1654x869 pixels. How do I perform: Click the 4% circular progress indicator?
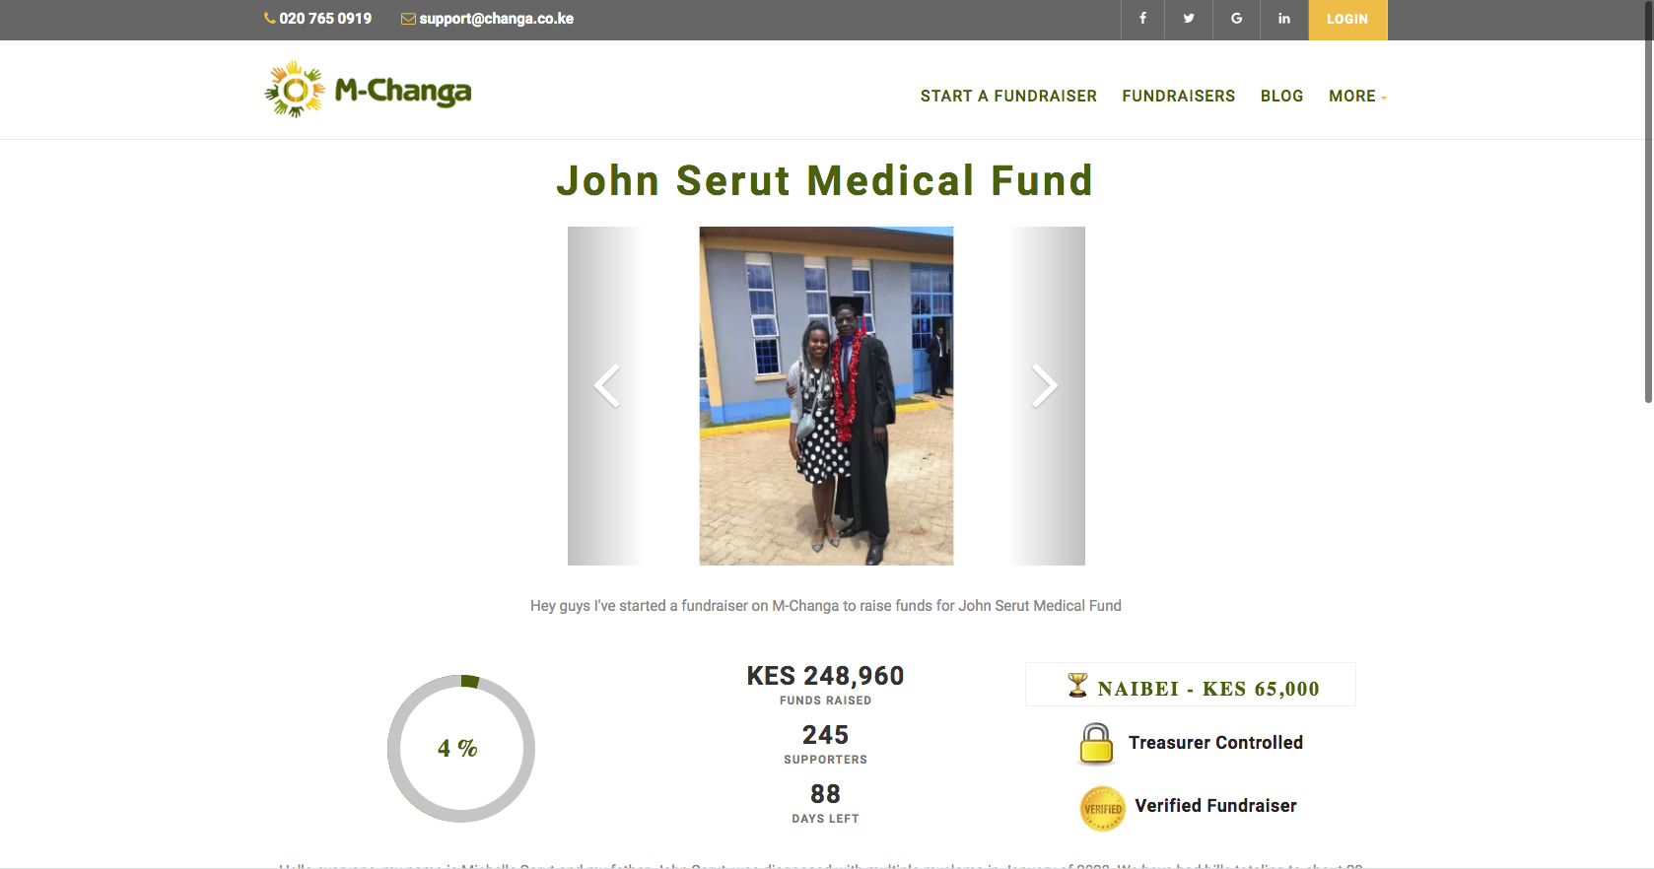tap(461, 749)
